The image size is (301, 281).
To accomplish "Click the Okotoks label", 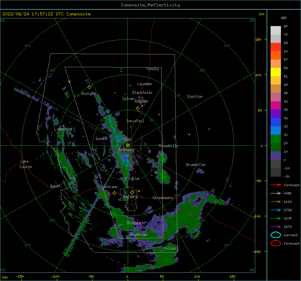I will tap(134, 223).
